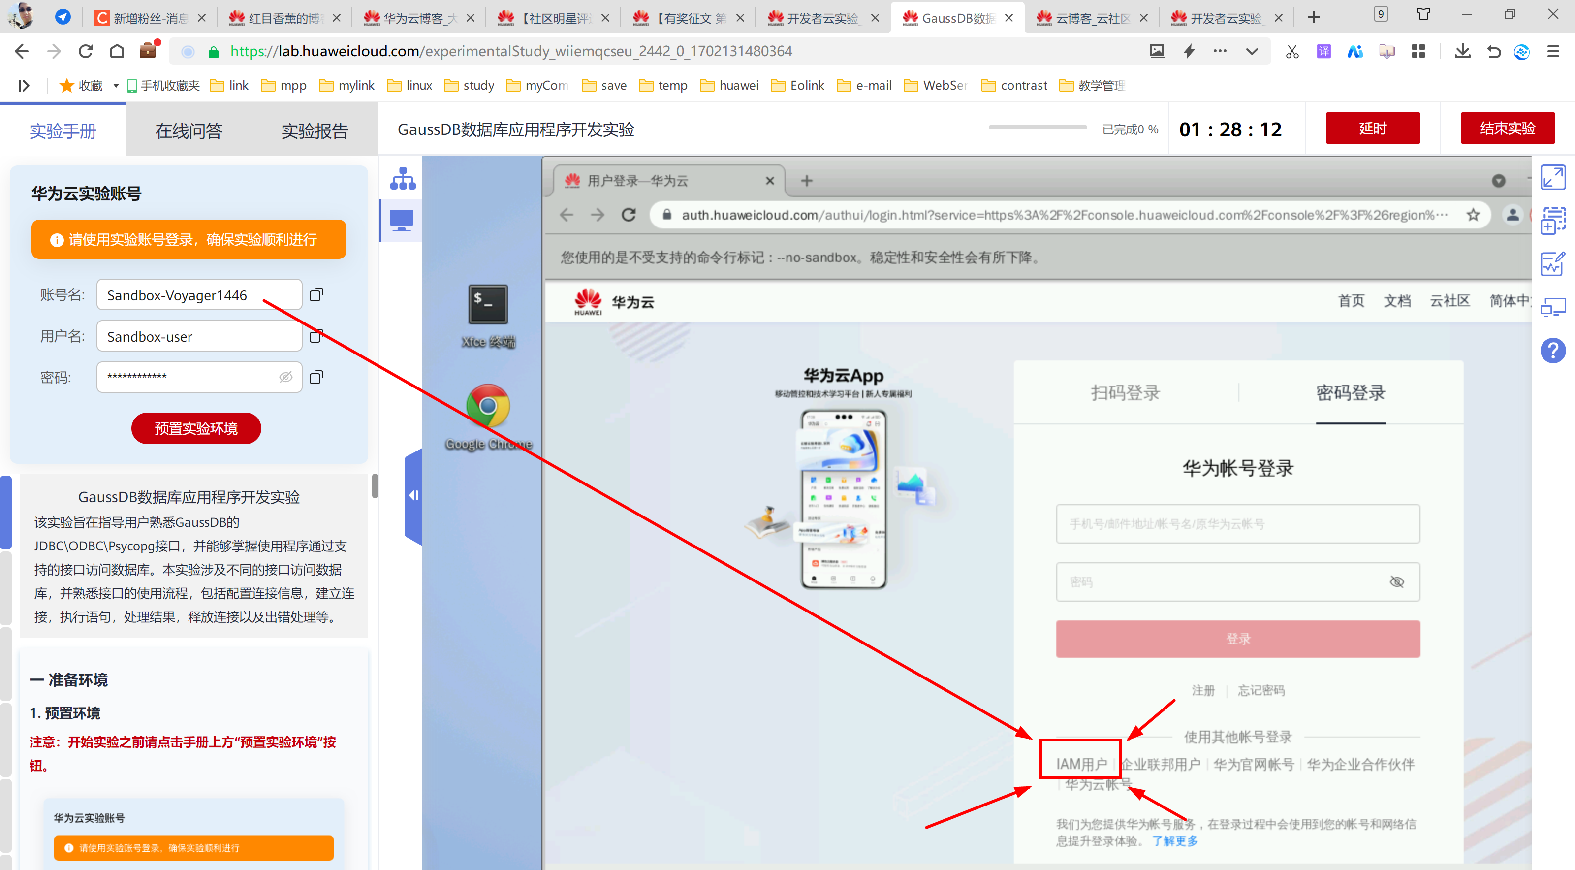1575x870 pixels.
Task: Click the scissors screenshot tool icon
Action: [1292, 52]
